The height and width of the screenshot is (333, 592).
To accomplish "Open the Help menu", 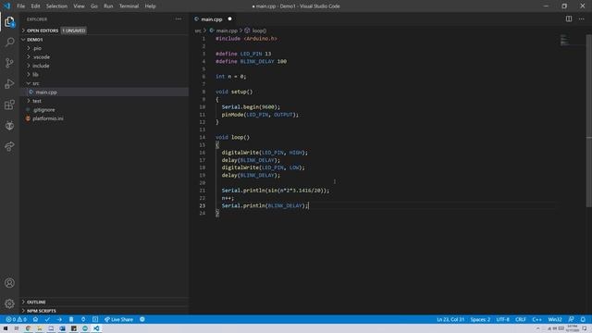I will tap(150, 6).
